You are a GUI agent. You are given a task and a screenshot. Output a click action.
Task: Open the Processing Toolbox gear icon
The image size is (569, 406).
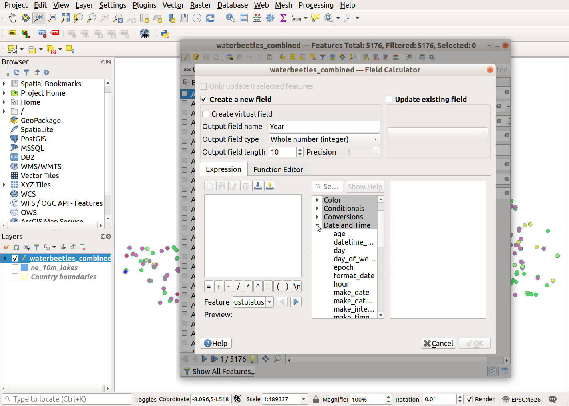(x=270, y=18)
